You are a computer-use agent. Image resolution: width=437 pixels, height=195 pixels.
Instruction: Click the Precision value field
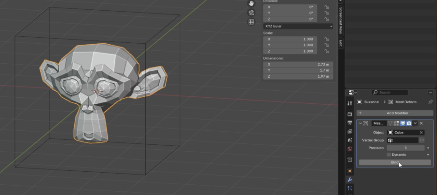(406, 148)
